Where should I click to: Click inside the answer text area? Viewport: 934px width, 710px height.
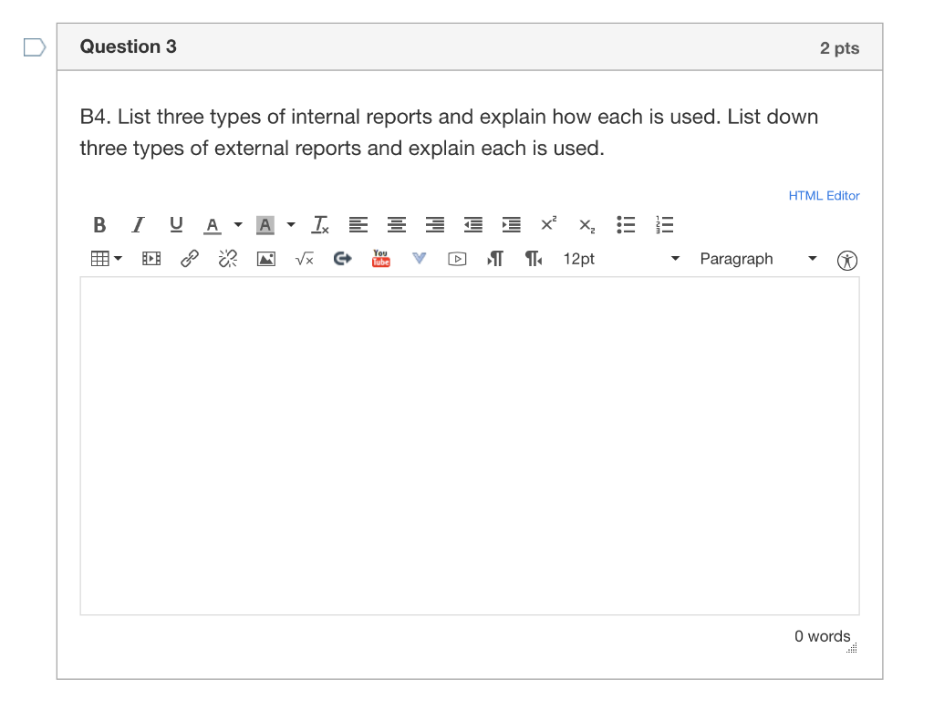point(470,446)
